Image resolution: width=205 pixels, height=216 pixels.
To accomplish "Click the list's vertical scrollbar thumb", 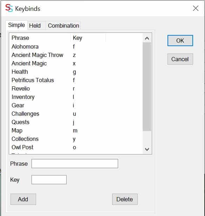I will [x=147, y=87].
